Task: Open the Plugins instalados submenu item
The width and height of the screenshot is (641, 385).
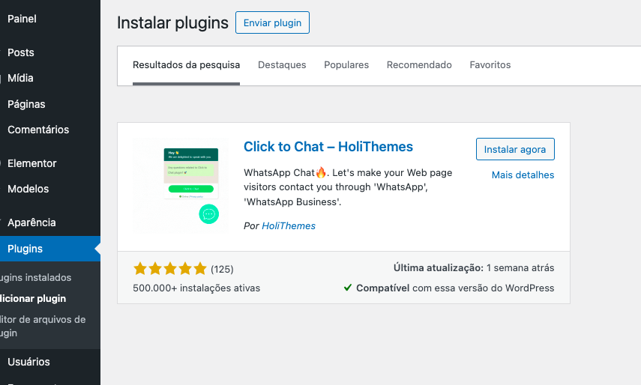Action: pyautogui.click(x=35, y=278)
